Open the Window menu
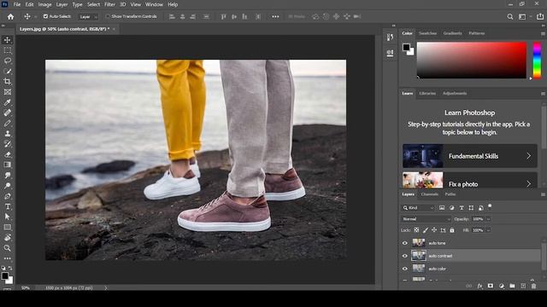Viewport: 547px width, 307px height. coord(154,4)
